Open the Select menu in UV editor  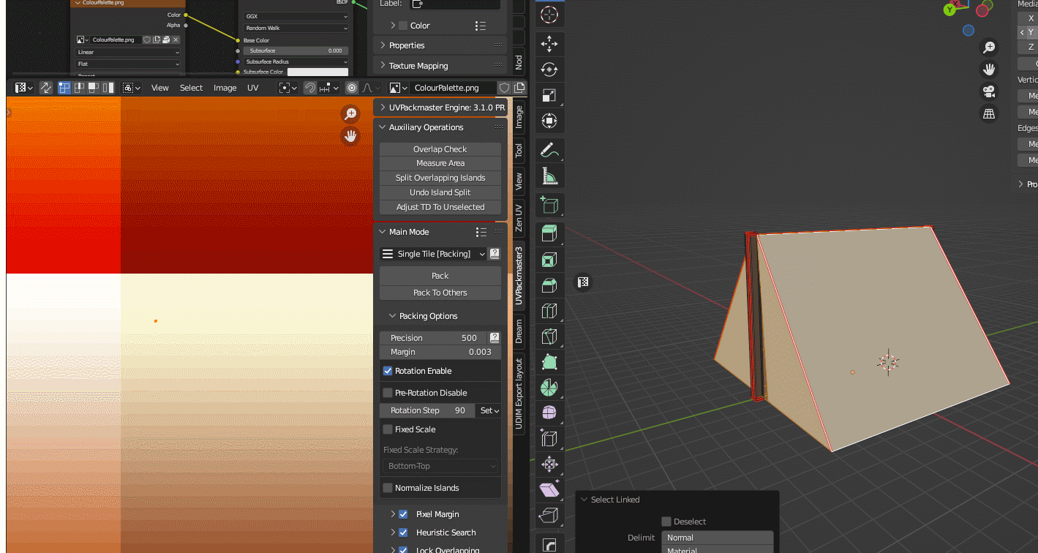point(191,88)
